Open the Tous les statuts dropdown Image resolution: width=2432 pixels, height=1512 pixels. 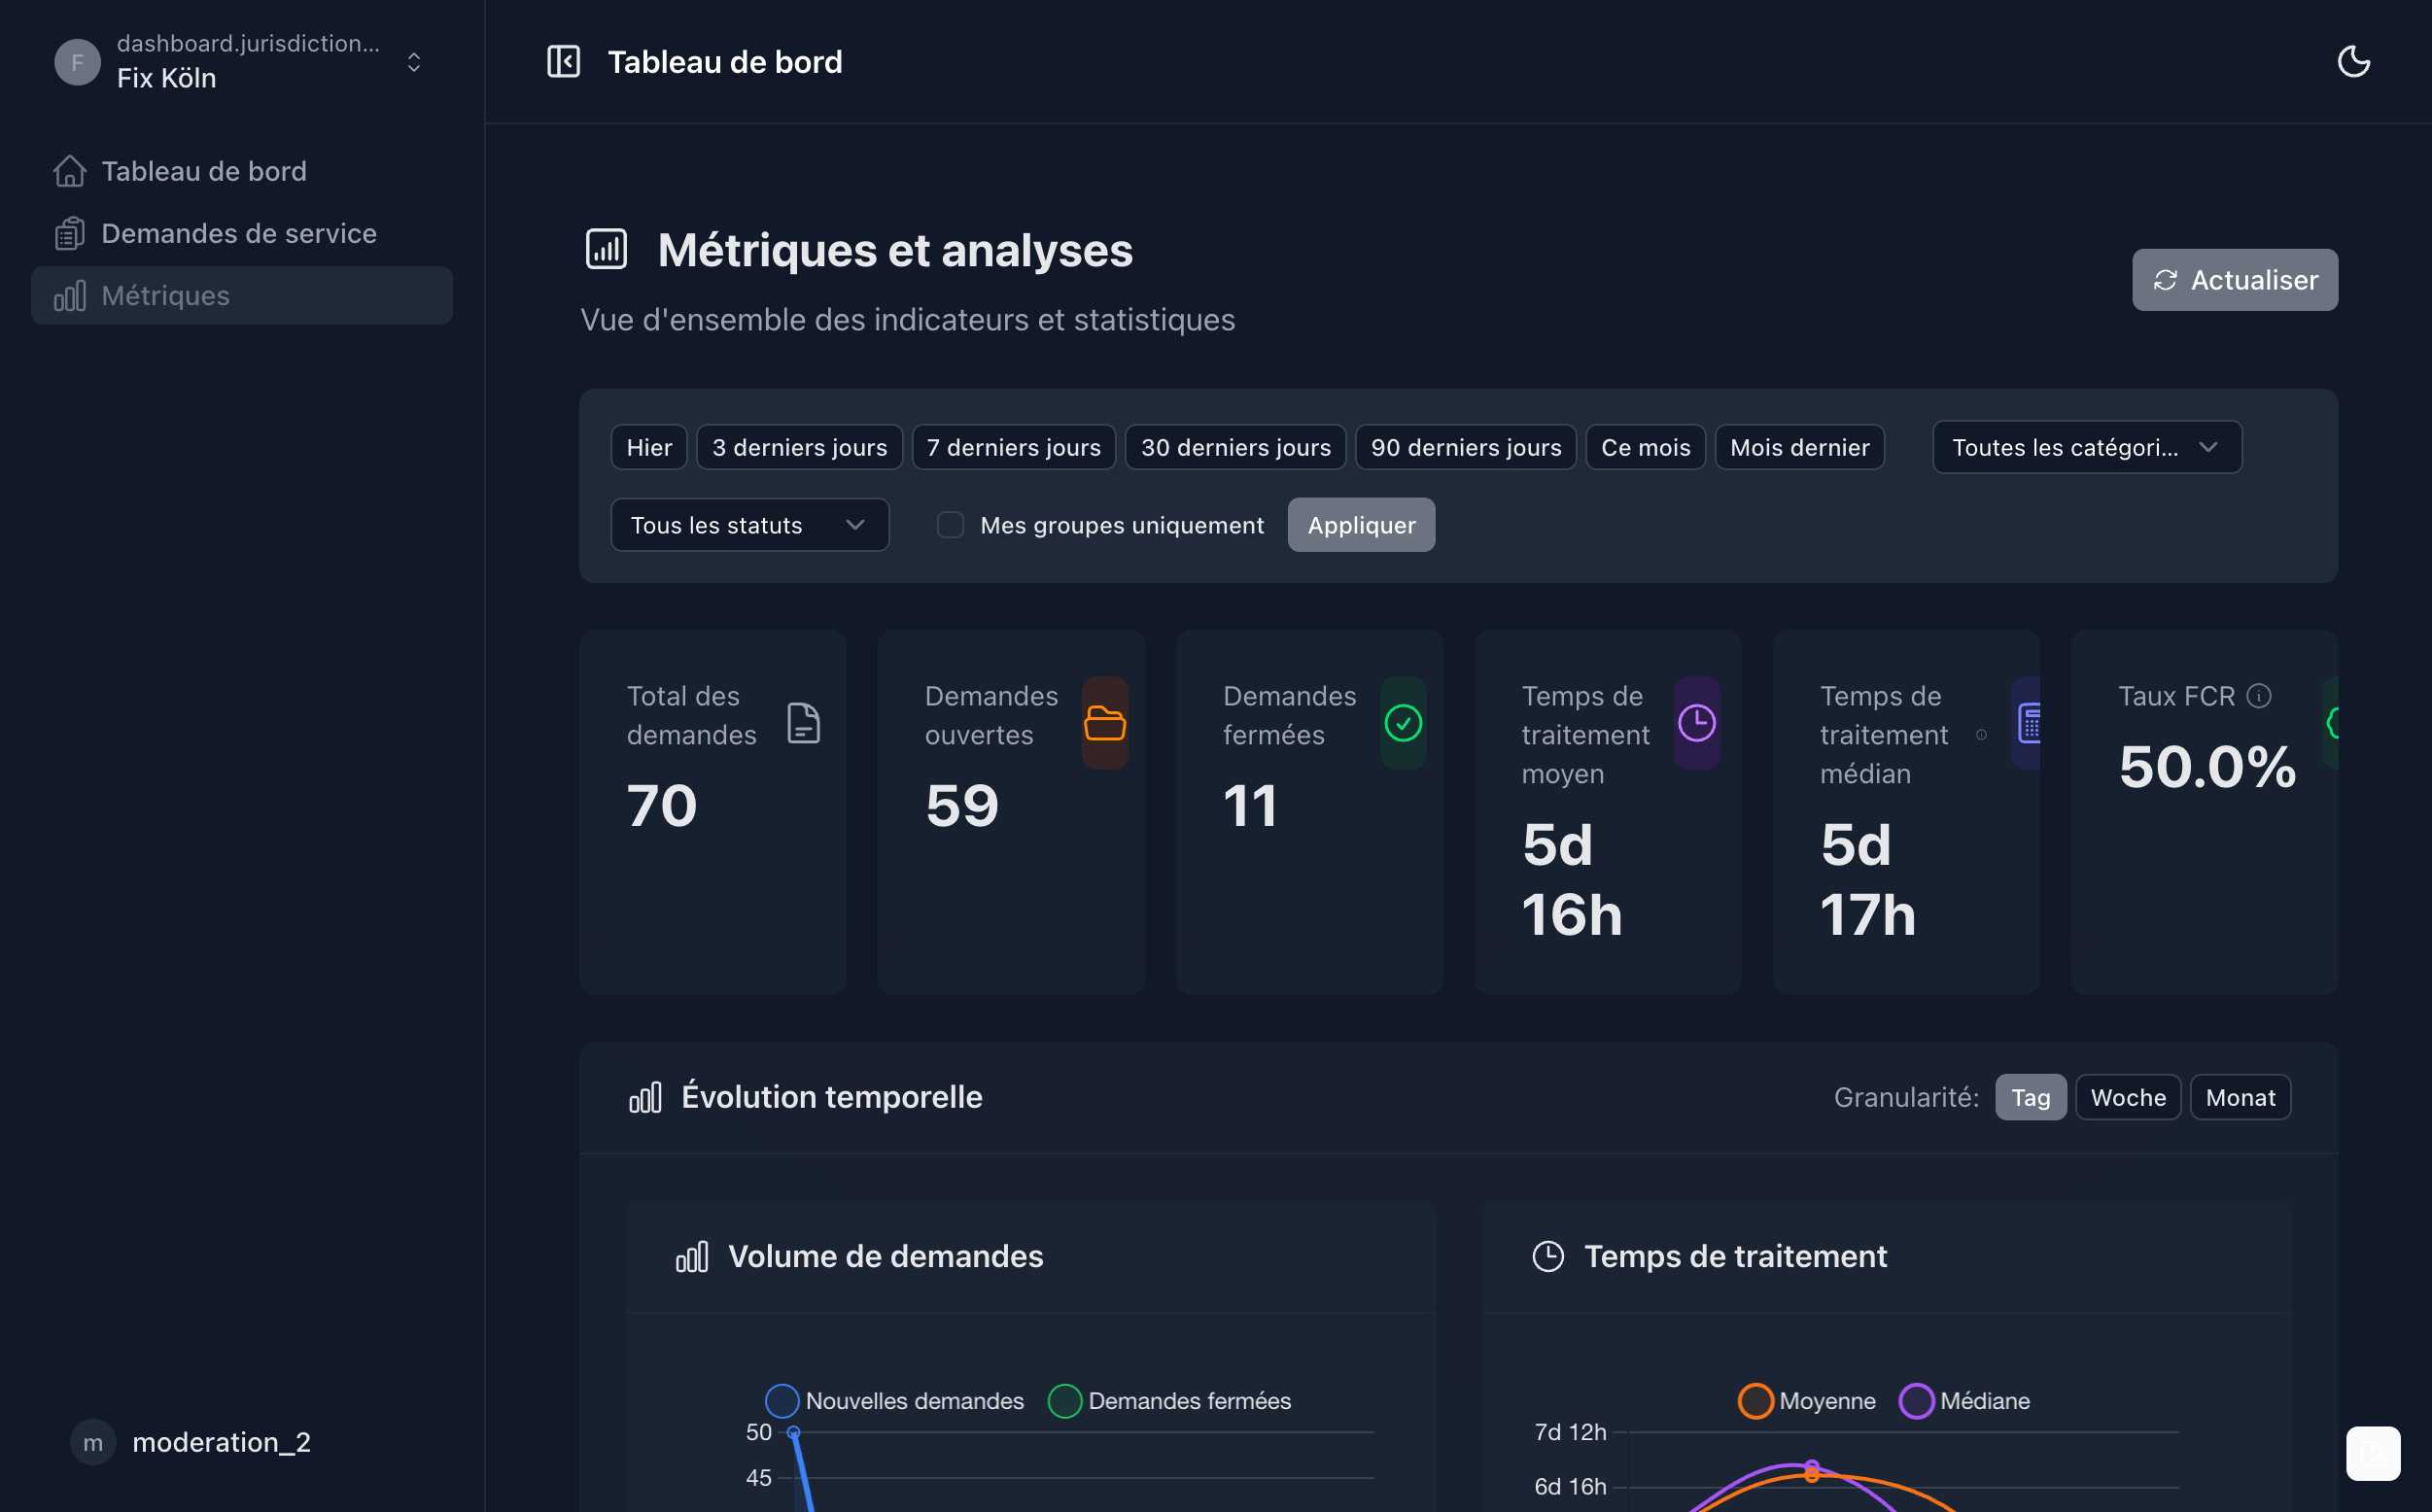(x=749, y=524)
